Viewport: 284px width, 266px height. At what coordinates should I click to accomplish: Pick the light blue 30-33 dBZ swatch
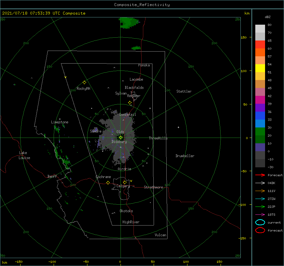click(x=260, y=123)
